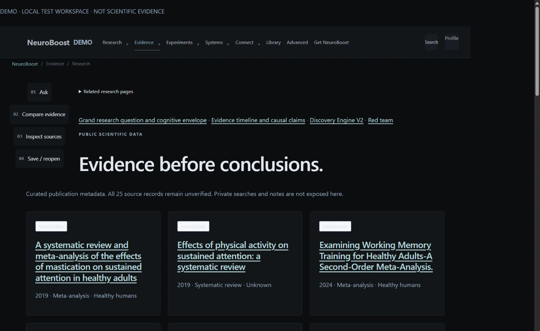
Task: Click UNKNOWN badge on mastication card
Action: coord(51,226)
